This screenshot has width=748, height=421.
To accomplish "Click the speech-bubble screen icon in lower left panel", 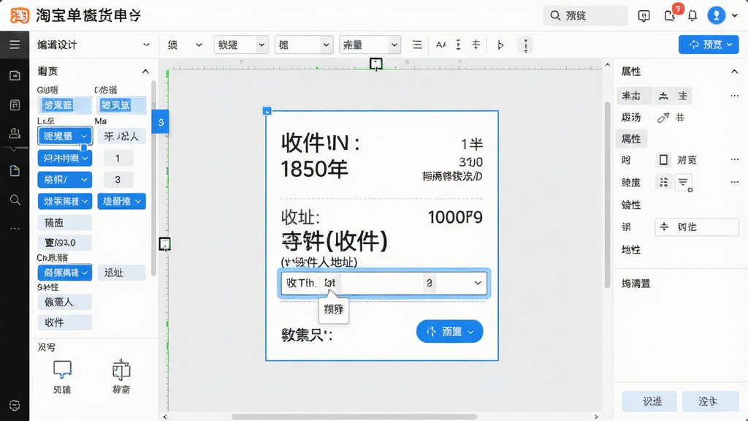I will click(62, 369).
